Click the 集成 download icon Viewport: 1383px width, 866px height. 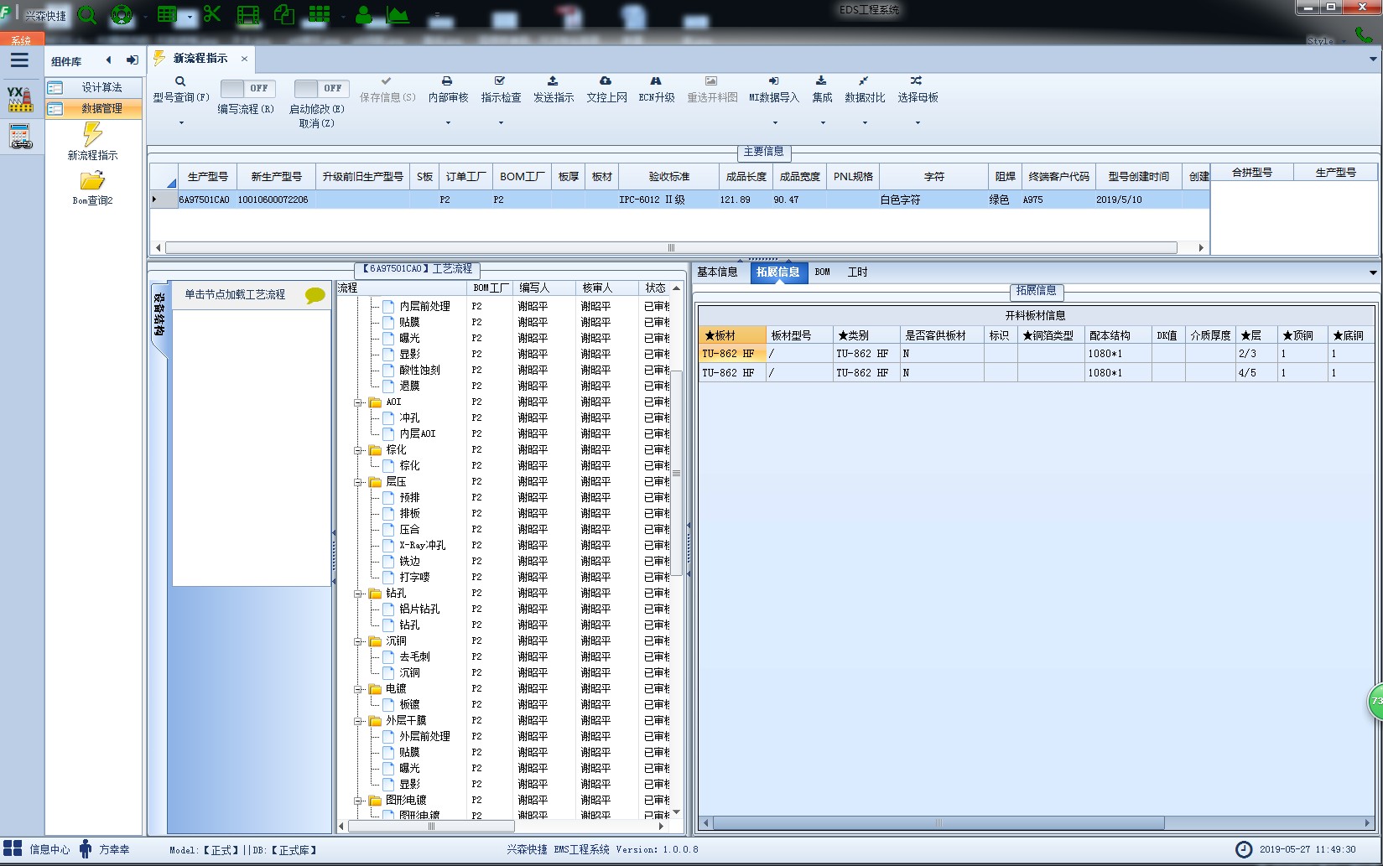pos(821,81)
